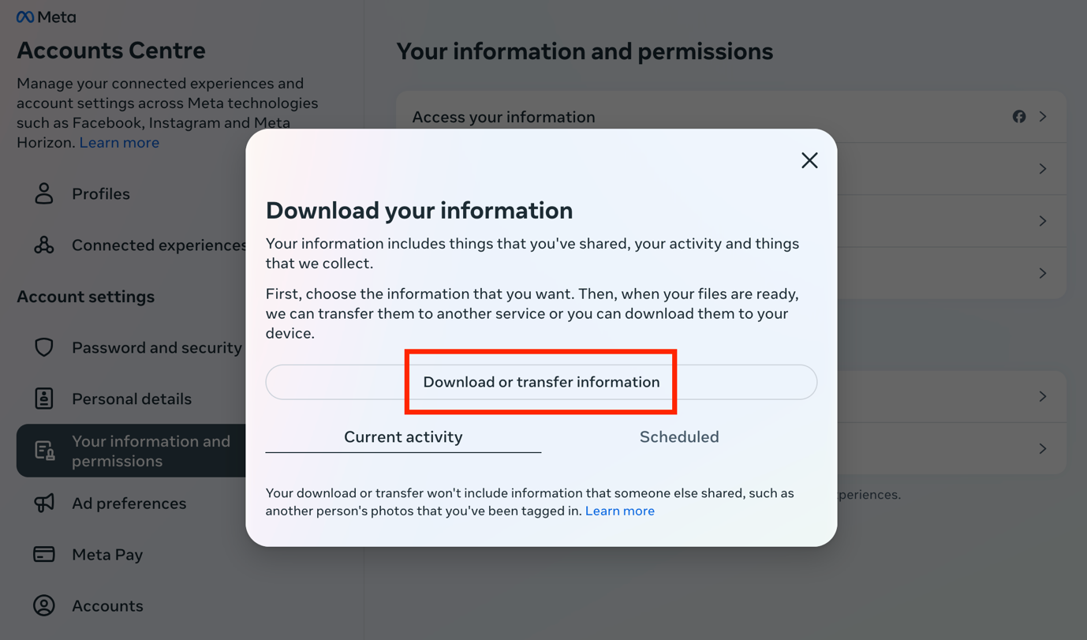Open Profiles person icon
Viewport: 1087px width, 640px height.
pyautogui.click(x=44, y=193)
